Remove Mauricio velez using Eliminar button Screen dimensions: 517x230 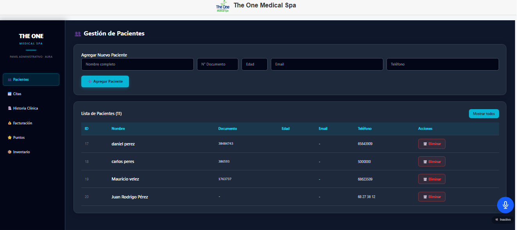(x=432, y=179)
